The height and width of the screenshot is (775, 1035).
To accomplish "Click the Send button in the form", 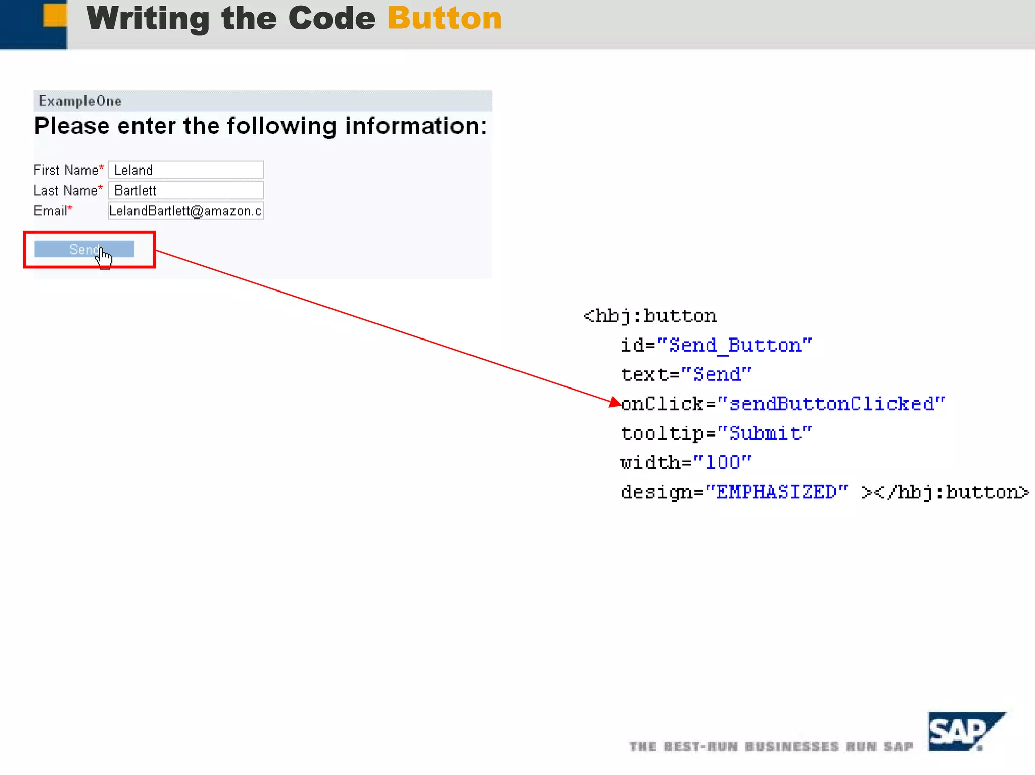I will pyautogui.click(x=84, y=249).
